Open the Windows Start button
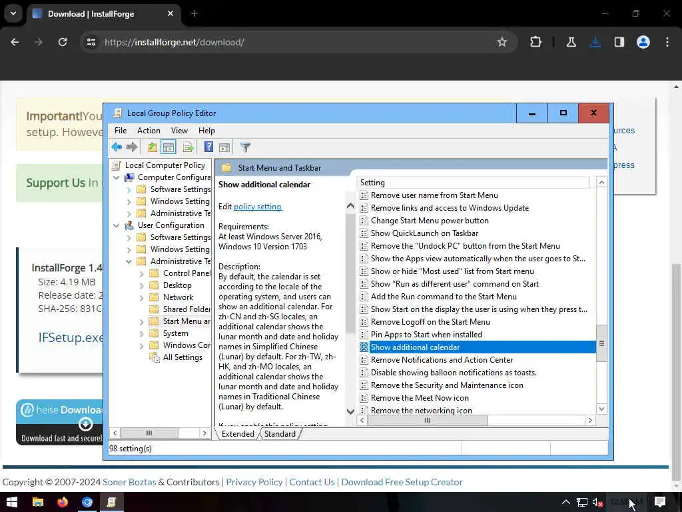Screen dimensions: 682x512 (x=12, y=502)
